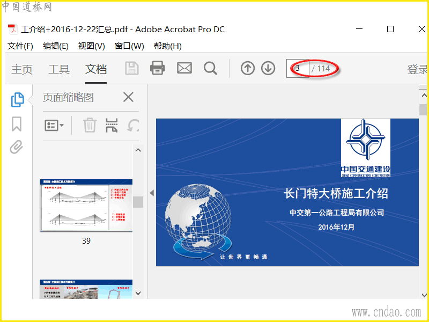Screen dimensions: 429x322
Task: Click the PDF file icon in title bar
Action: tap(12, 30)
